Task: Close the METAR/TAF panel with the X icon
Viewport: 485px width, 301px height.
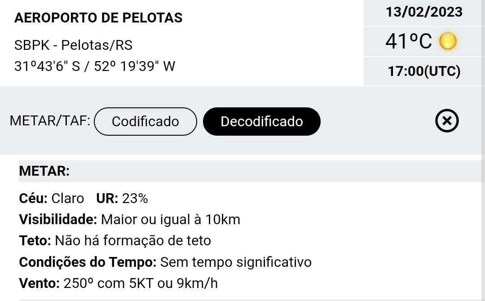Action: (447, 121)
